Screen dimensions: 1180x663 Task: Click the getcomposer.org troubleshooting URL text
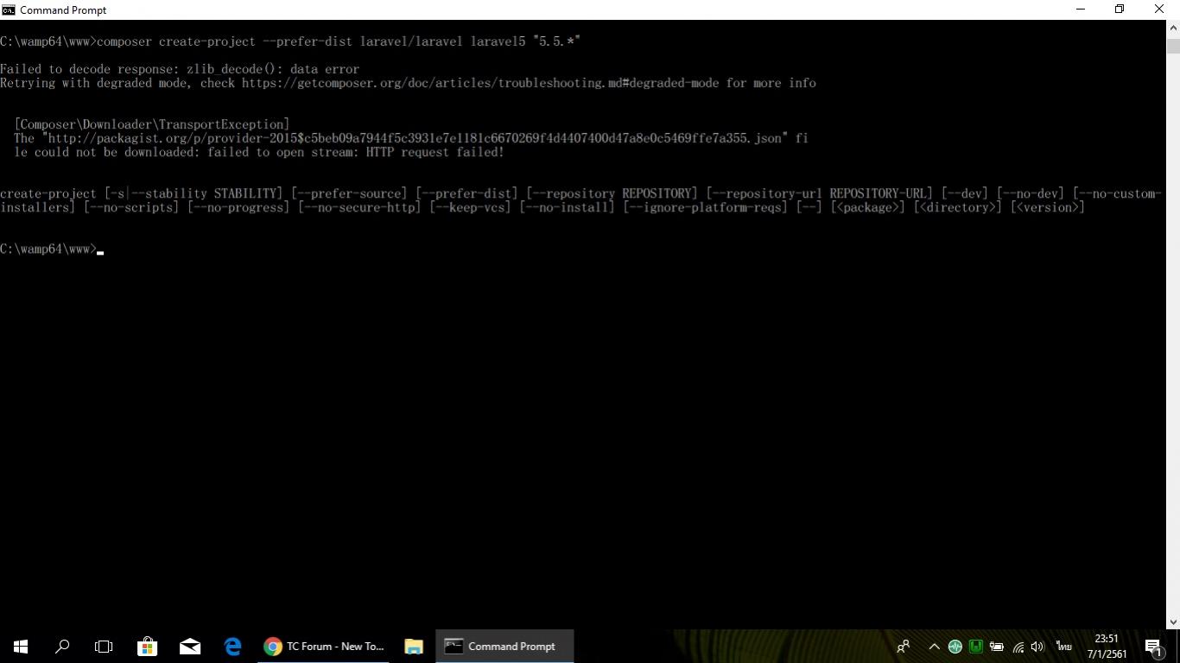point(479,83)
